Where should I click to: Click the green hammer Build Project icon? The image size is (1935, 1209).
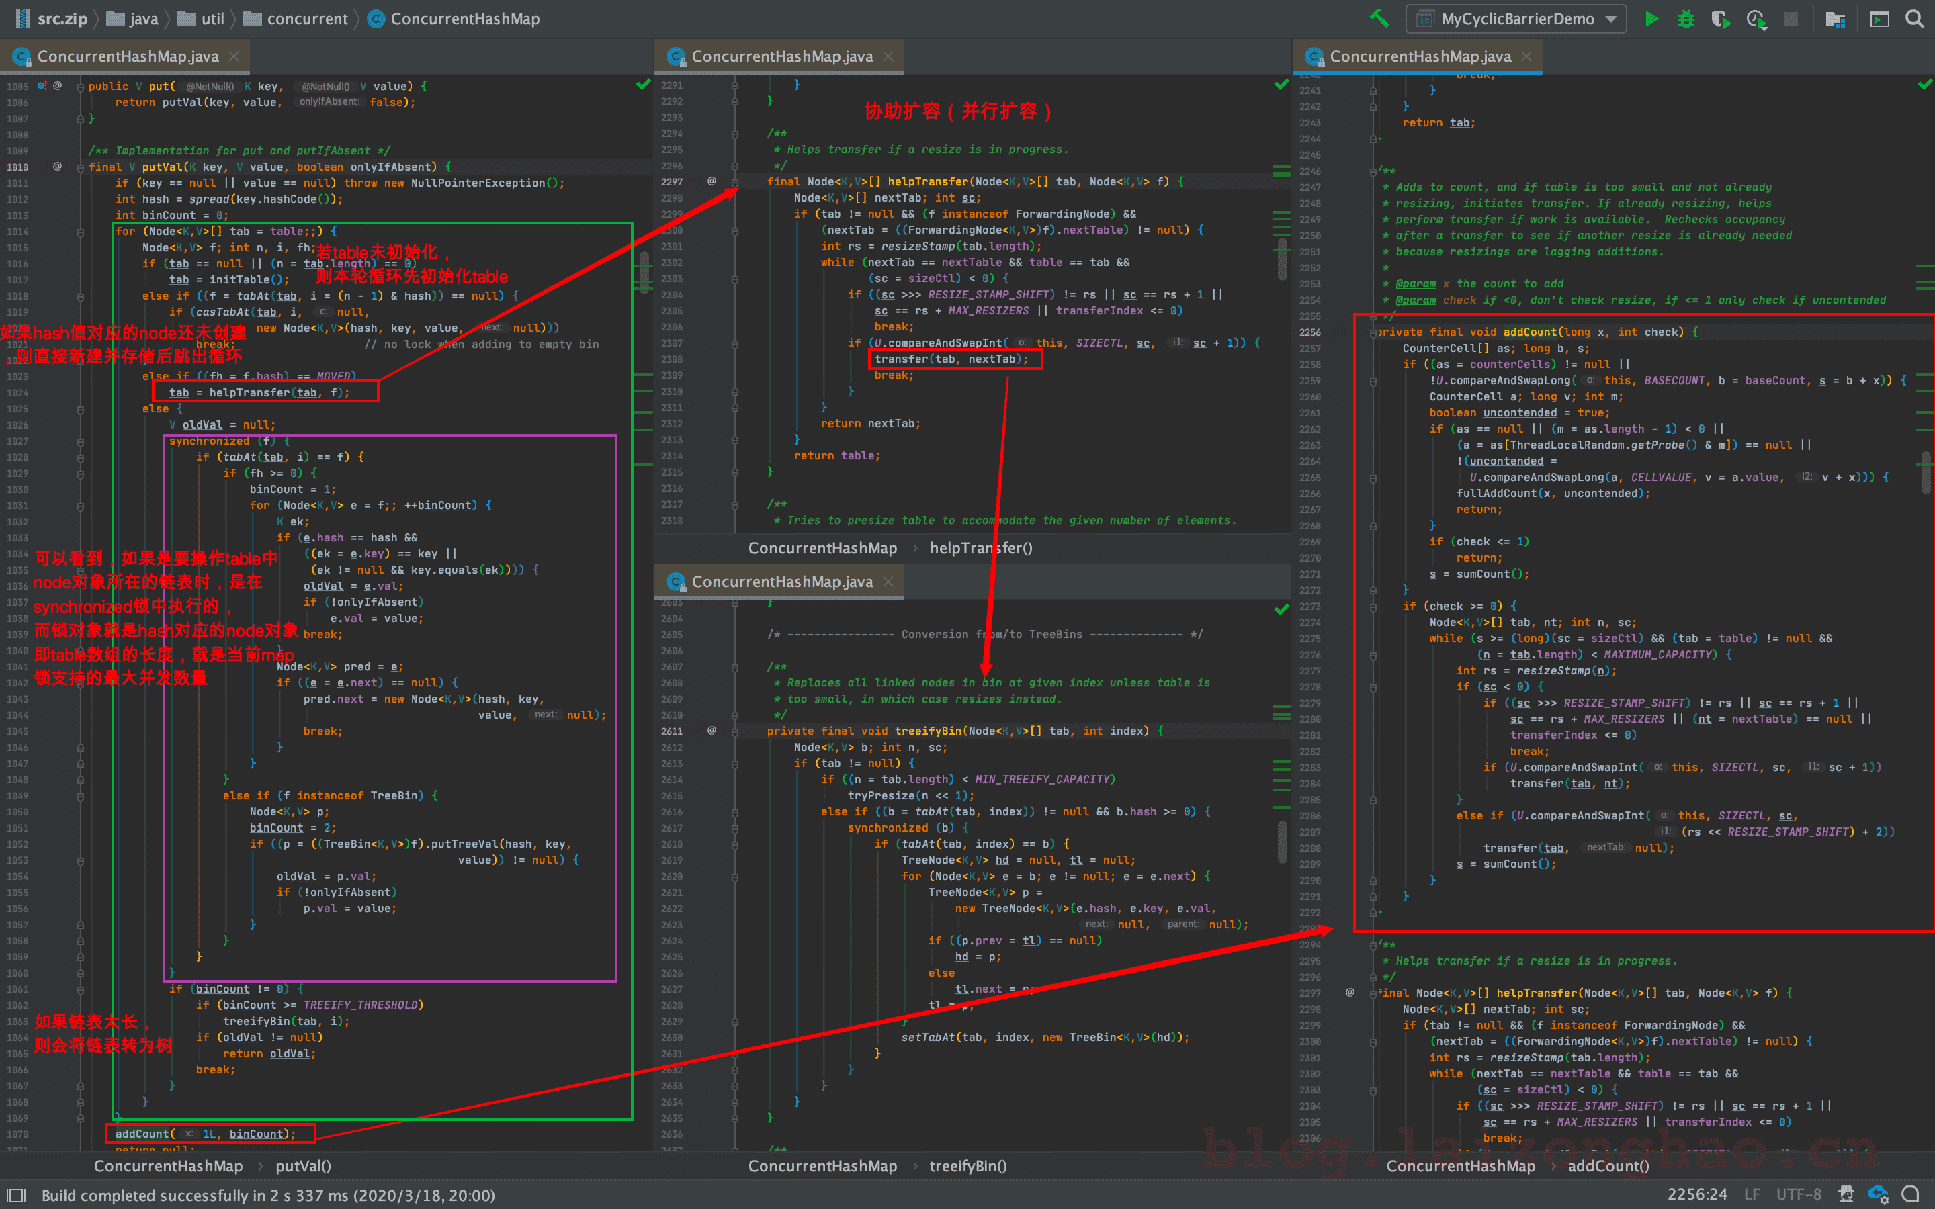[x=1379, y=18]
